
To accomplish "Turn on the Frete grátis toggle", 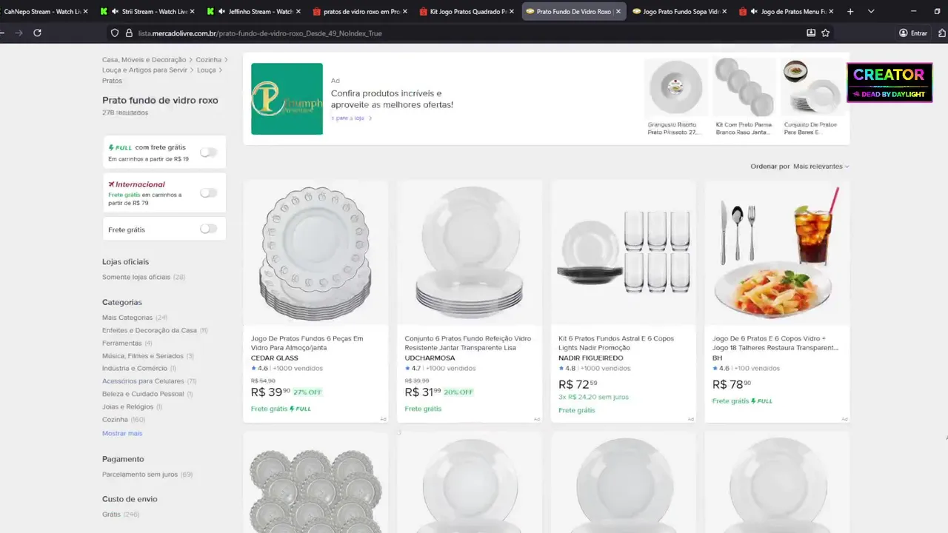I will coord(209,229).
